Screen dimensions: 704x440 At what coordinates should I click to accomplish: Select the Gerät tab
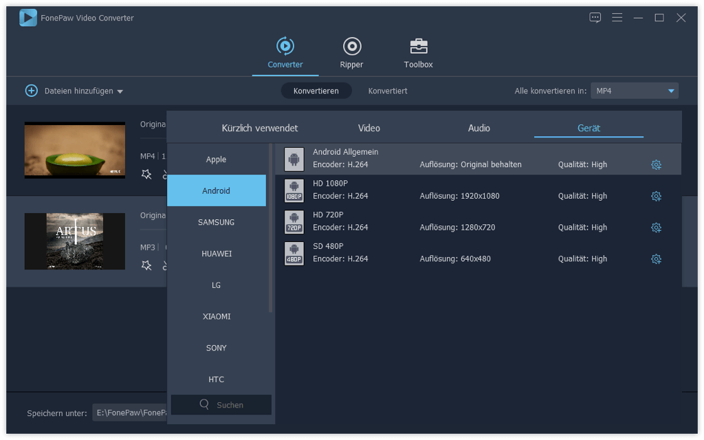pyautogui.click(x=588, y=128)
